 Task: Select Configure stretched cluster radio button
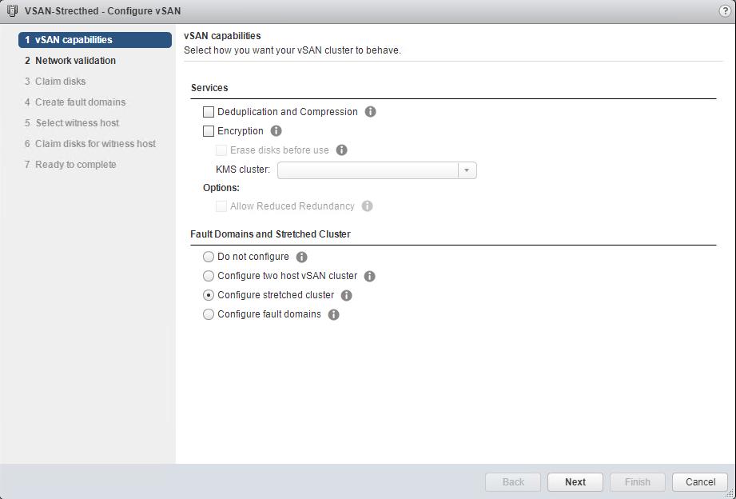pos(209,295)
